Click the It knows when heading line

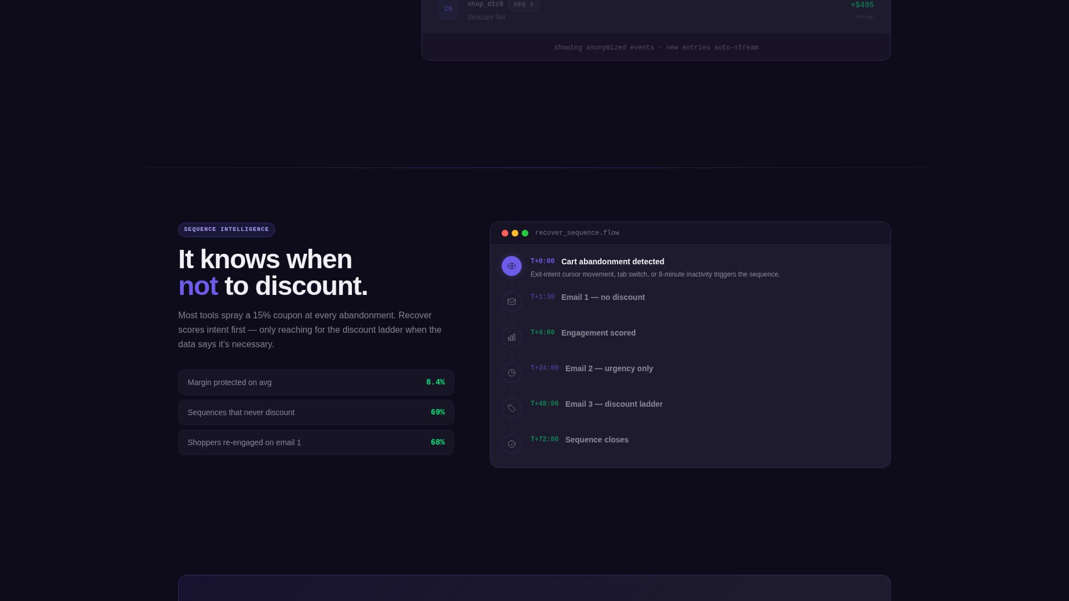tap(265, 259)
